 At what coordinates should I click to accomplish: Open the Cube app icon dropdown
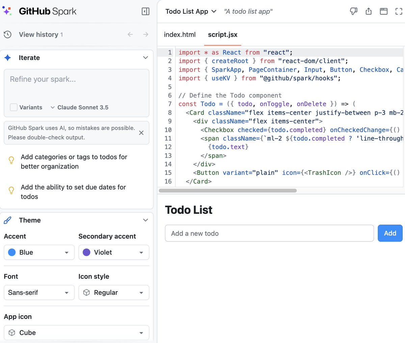(x=77, y=333)
